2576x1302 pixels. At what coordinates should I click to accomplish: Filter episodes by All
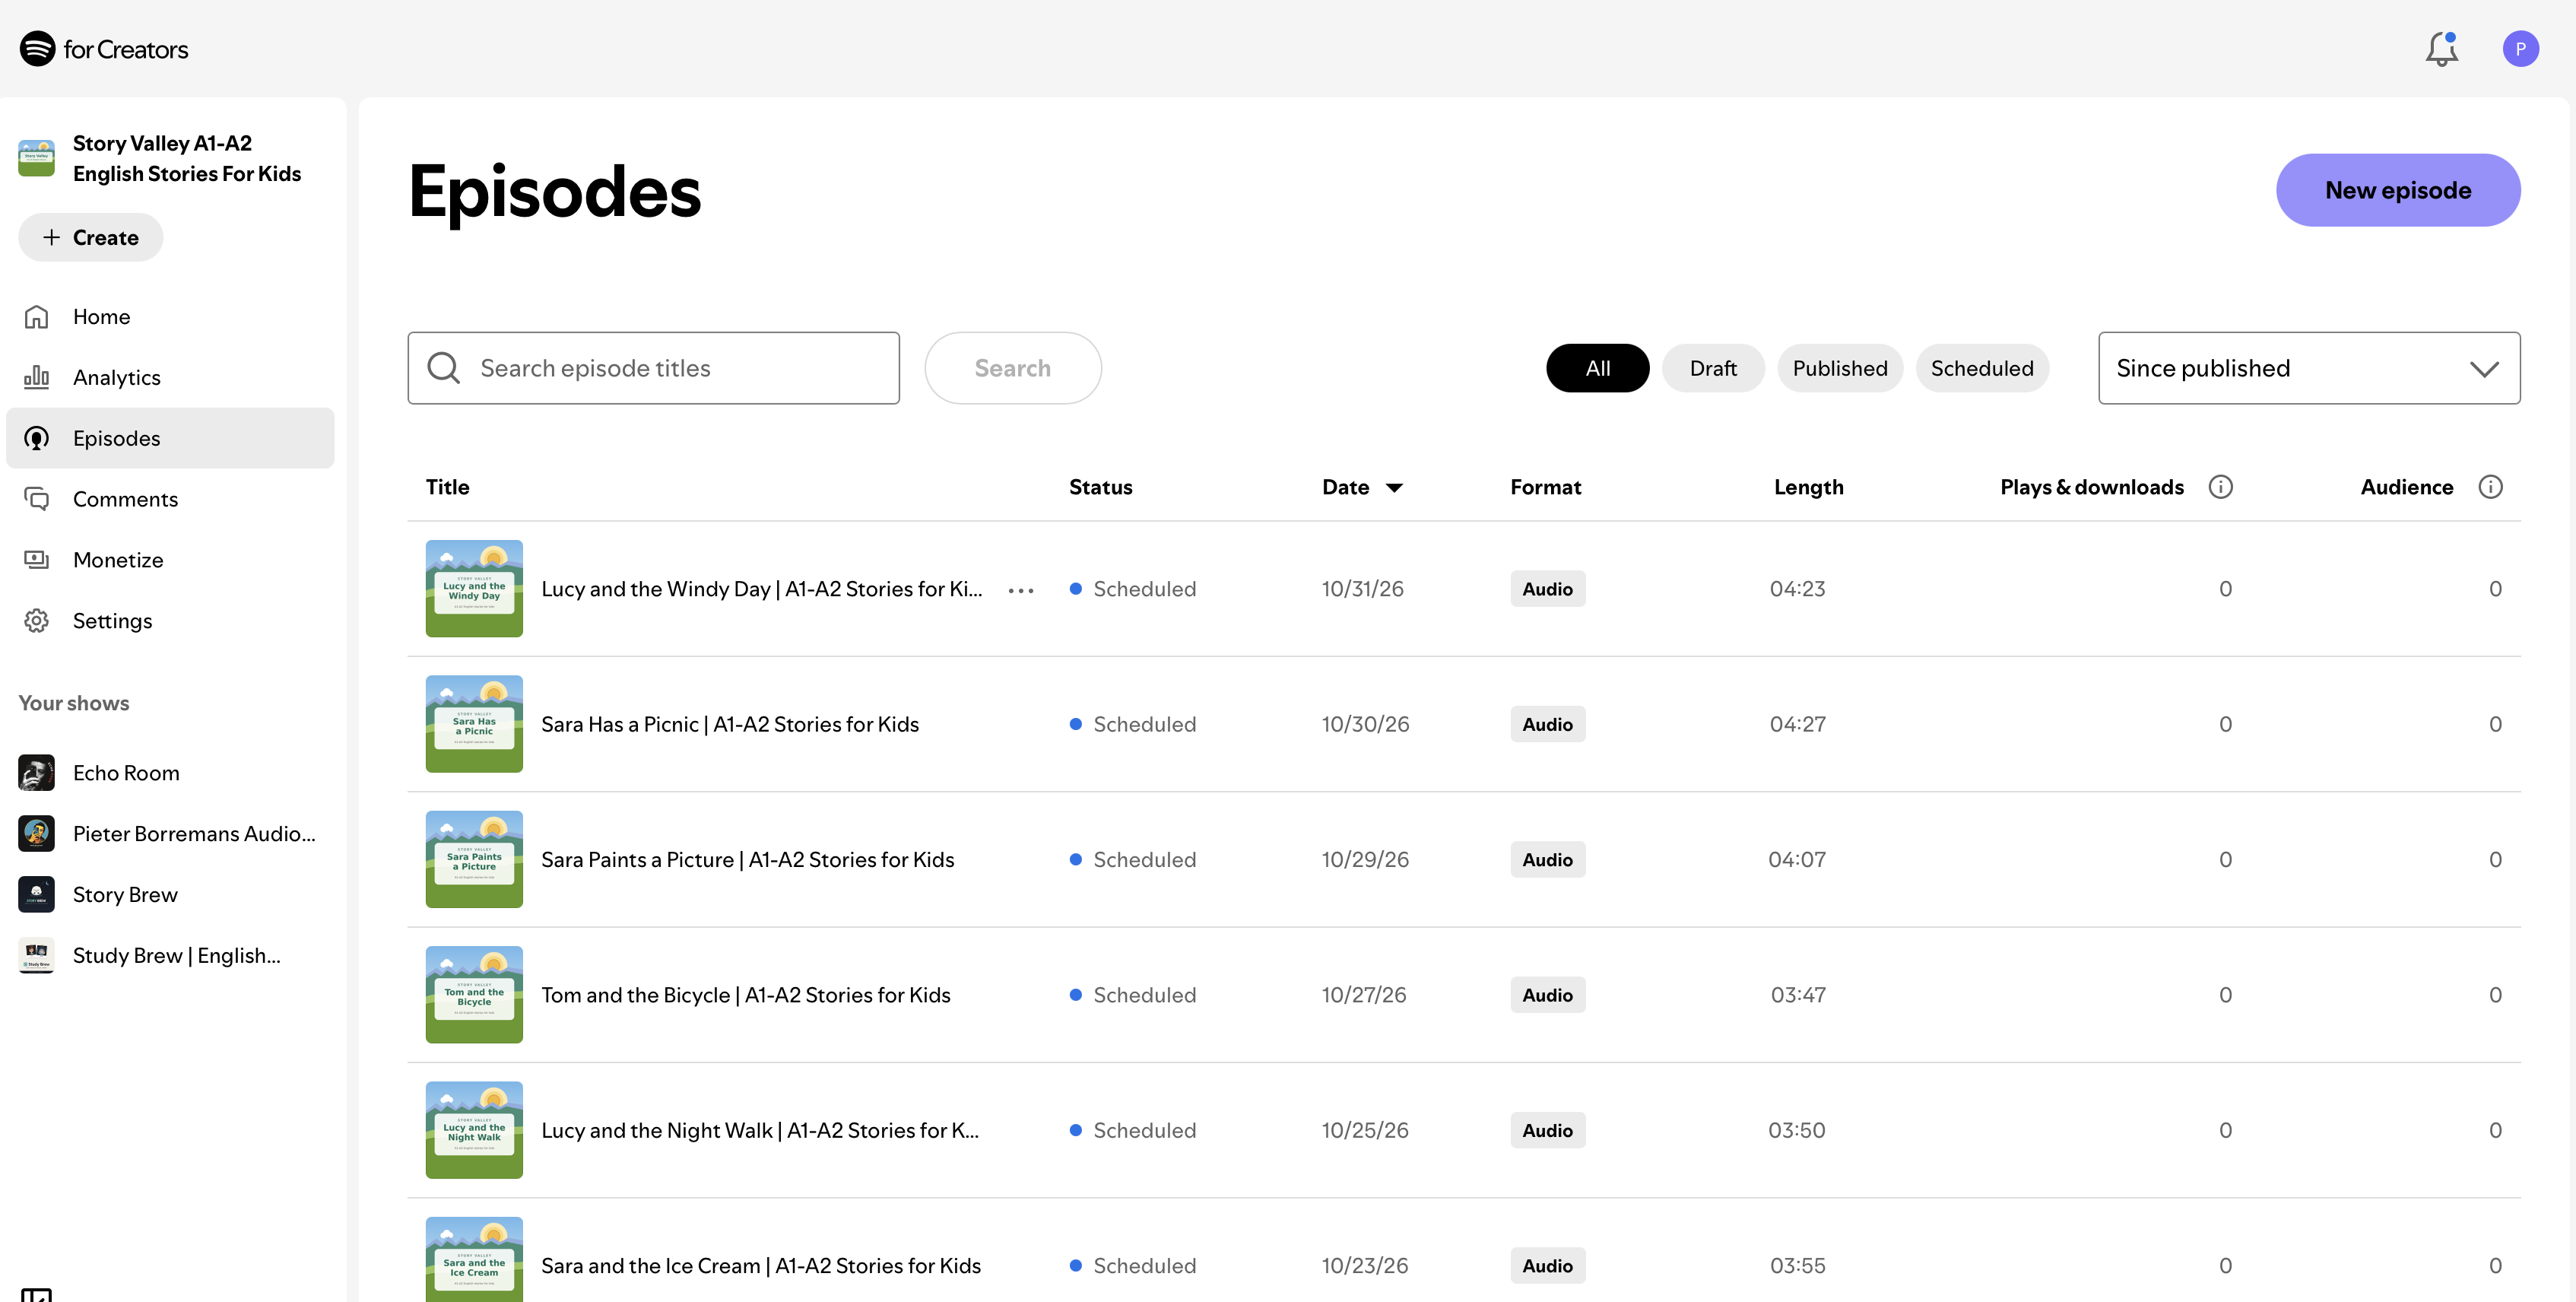[x=1597, y=368]
